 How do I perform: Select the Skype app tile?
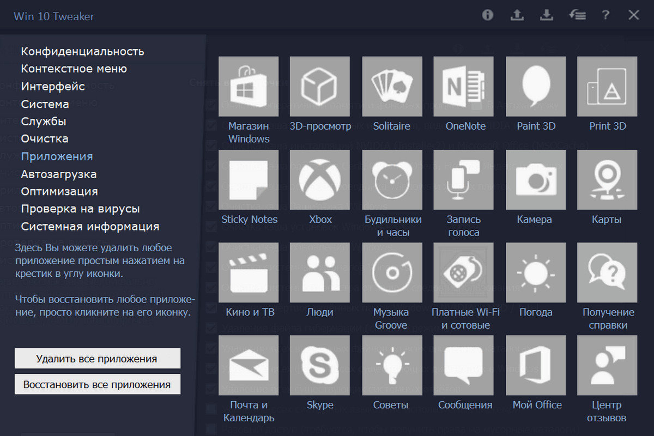pos(320,366)
